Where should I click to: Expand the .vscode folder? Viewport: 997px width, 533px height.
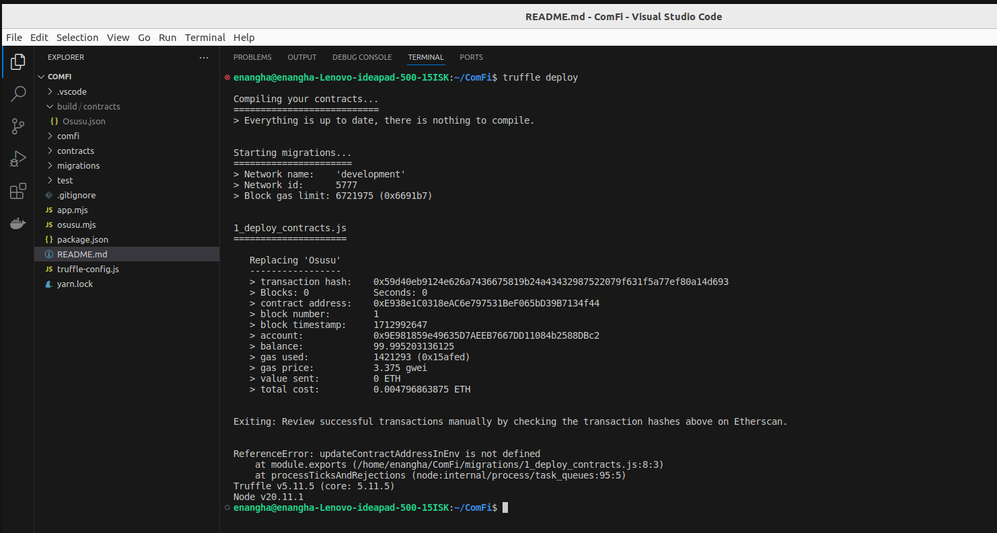50,92
